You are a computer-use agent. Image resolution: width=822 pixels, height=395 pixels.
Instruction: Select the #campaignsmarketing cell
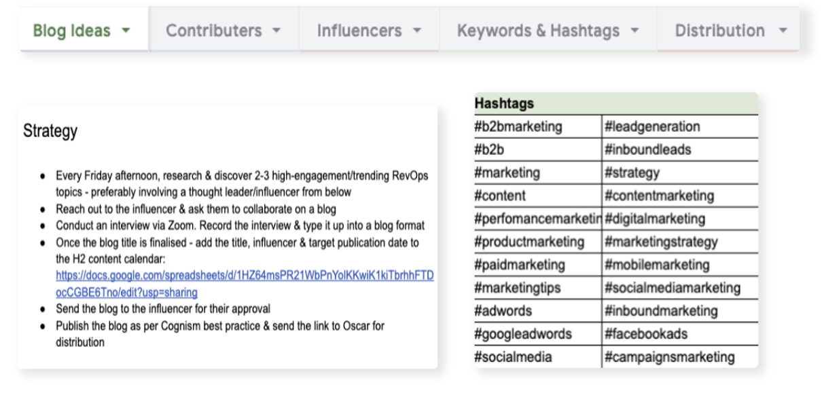[x=669, y=357]
